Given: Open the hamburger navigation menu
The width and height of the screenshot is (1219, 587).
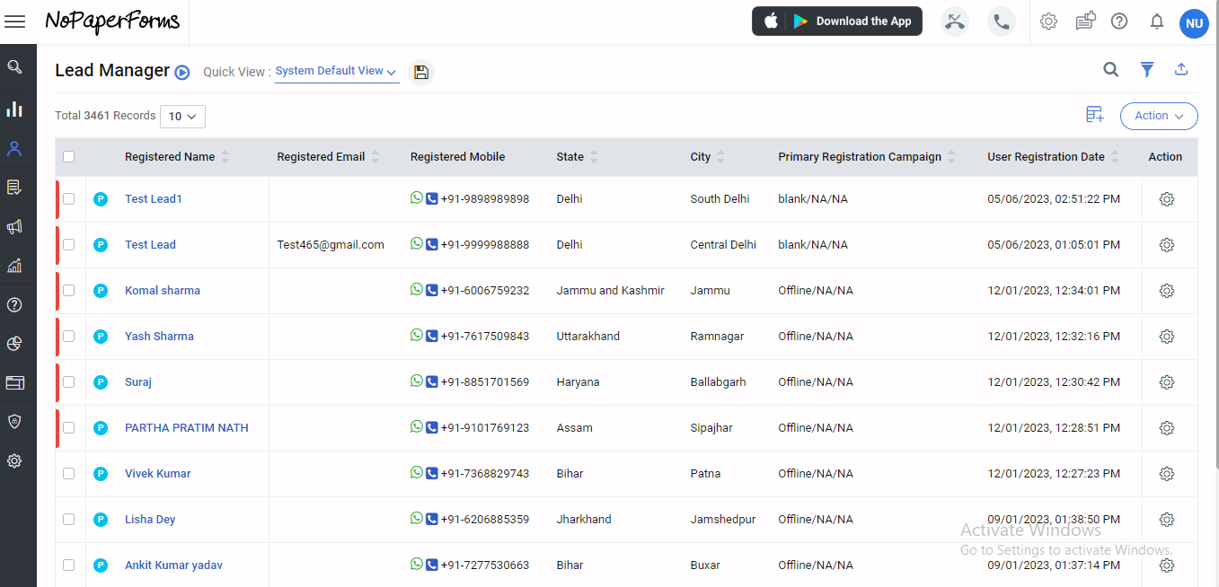Looking at the screenshot, I should point(15,22).
